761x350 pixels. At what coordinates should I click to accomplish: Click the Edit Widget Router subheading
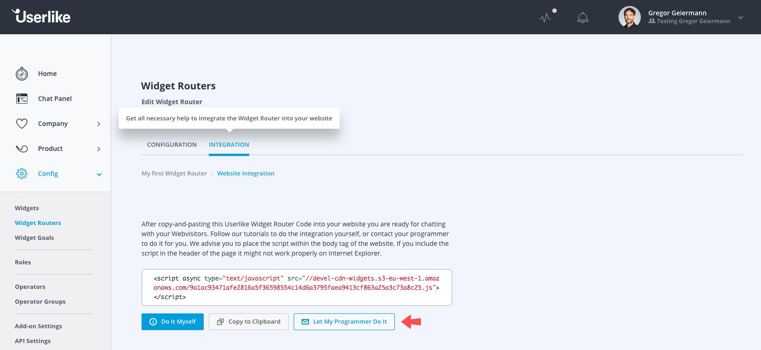coord(172,102)
